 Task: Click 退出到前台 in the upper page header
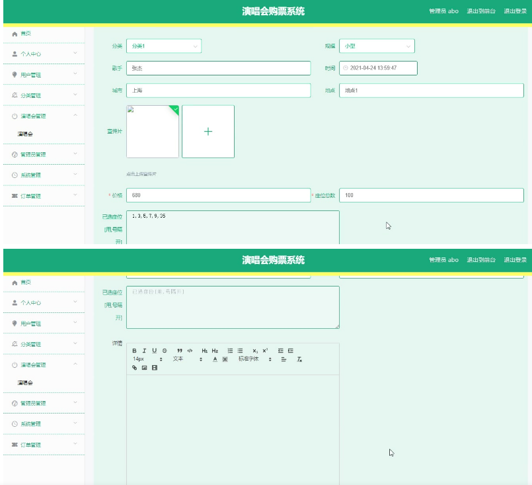[x=481, y=11]
